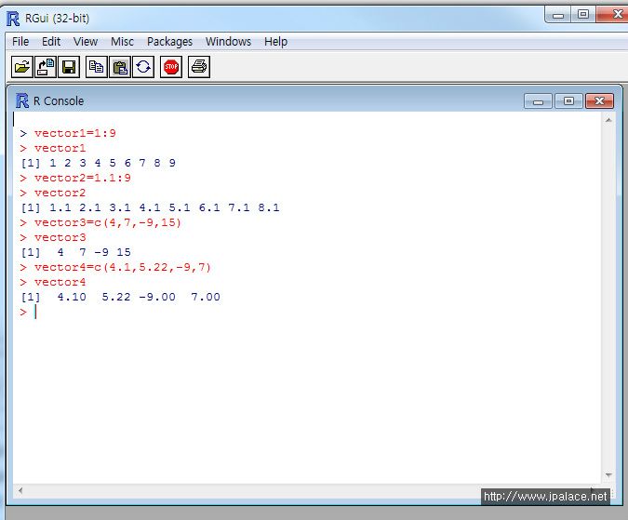Click the line 'vector3=c(4,7,-9,15)'
This screenshot has width=628, height=520.
coord(108,222)
